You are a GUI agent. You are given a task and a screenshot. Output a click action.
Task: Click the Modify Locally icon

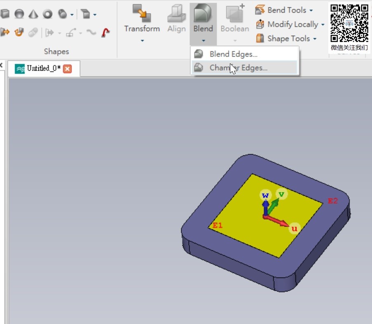[260, 24]
